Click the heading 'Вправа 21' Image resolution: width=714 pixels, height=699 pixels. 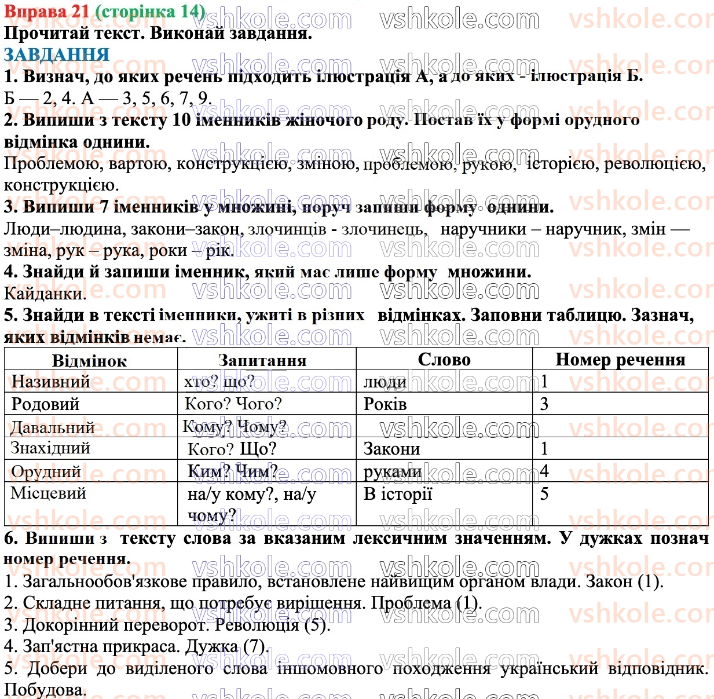(46, 10)
